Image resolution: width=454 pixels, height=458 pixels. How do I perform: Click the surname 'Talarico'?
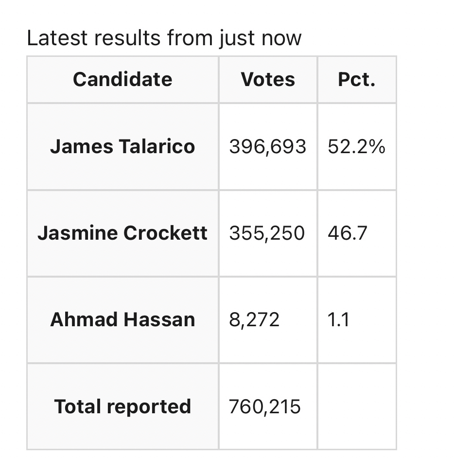[x=155, y=146]
